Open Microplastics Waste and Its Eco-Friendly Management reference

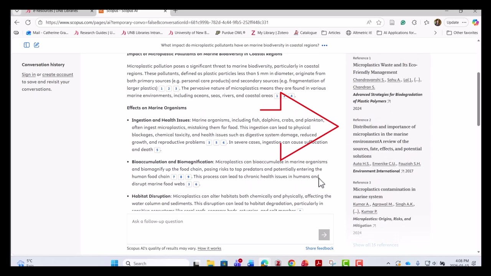click(385, 69)
